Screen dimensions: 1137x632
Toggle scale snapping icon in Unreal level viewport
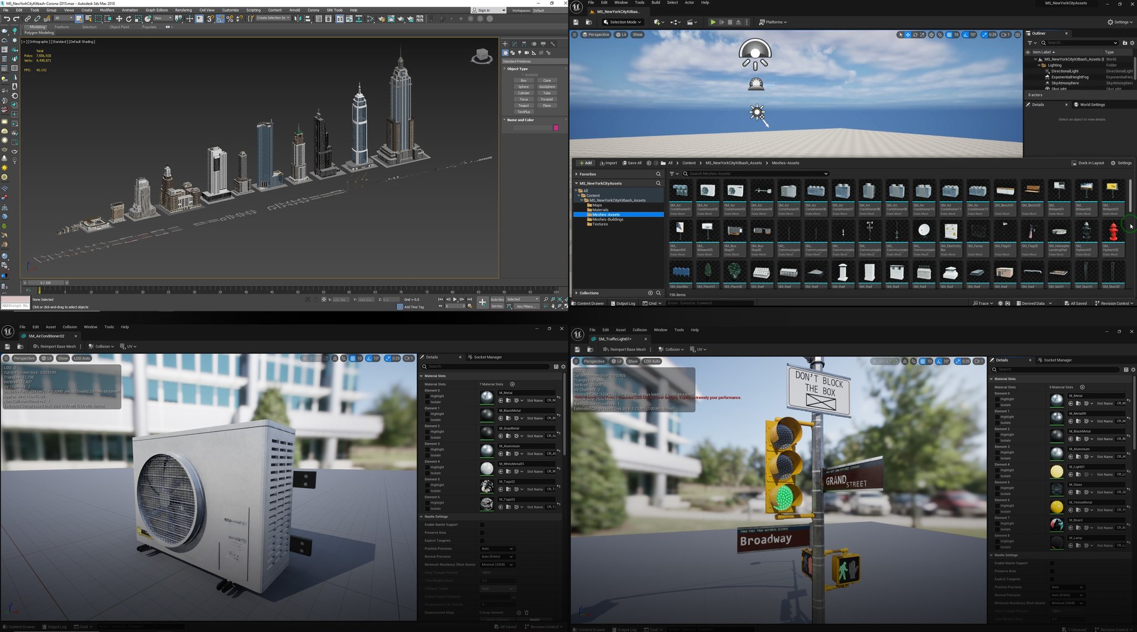985,35
